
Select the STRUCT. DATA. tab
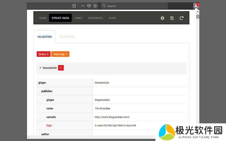tap(60, 18)
